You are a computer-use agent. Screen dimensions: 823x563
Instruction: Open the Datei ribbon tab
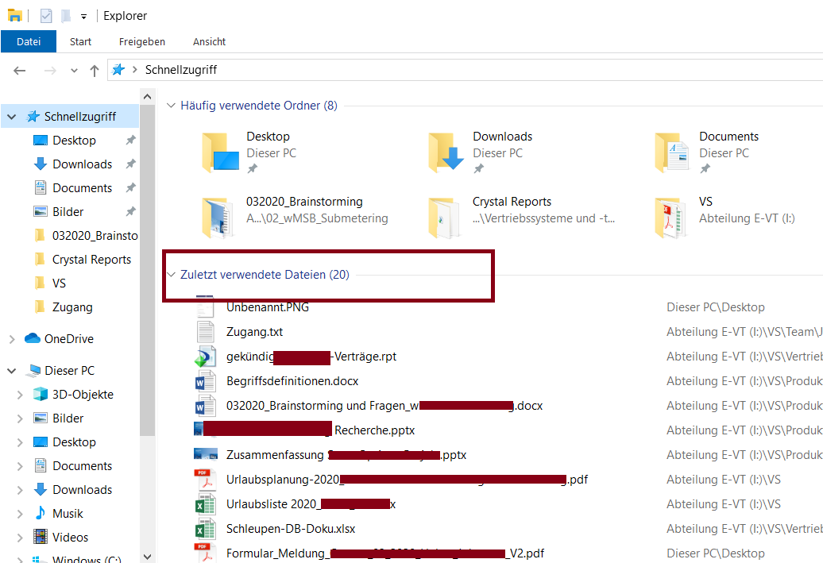tap(29, 41)
